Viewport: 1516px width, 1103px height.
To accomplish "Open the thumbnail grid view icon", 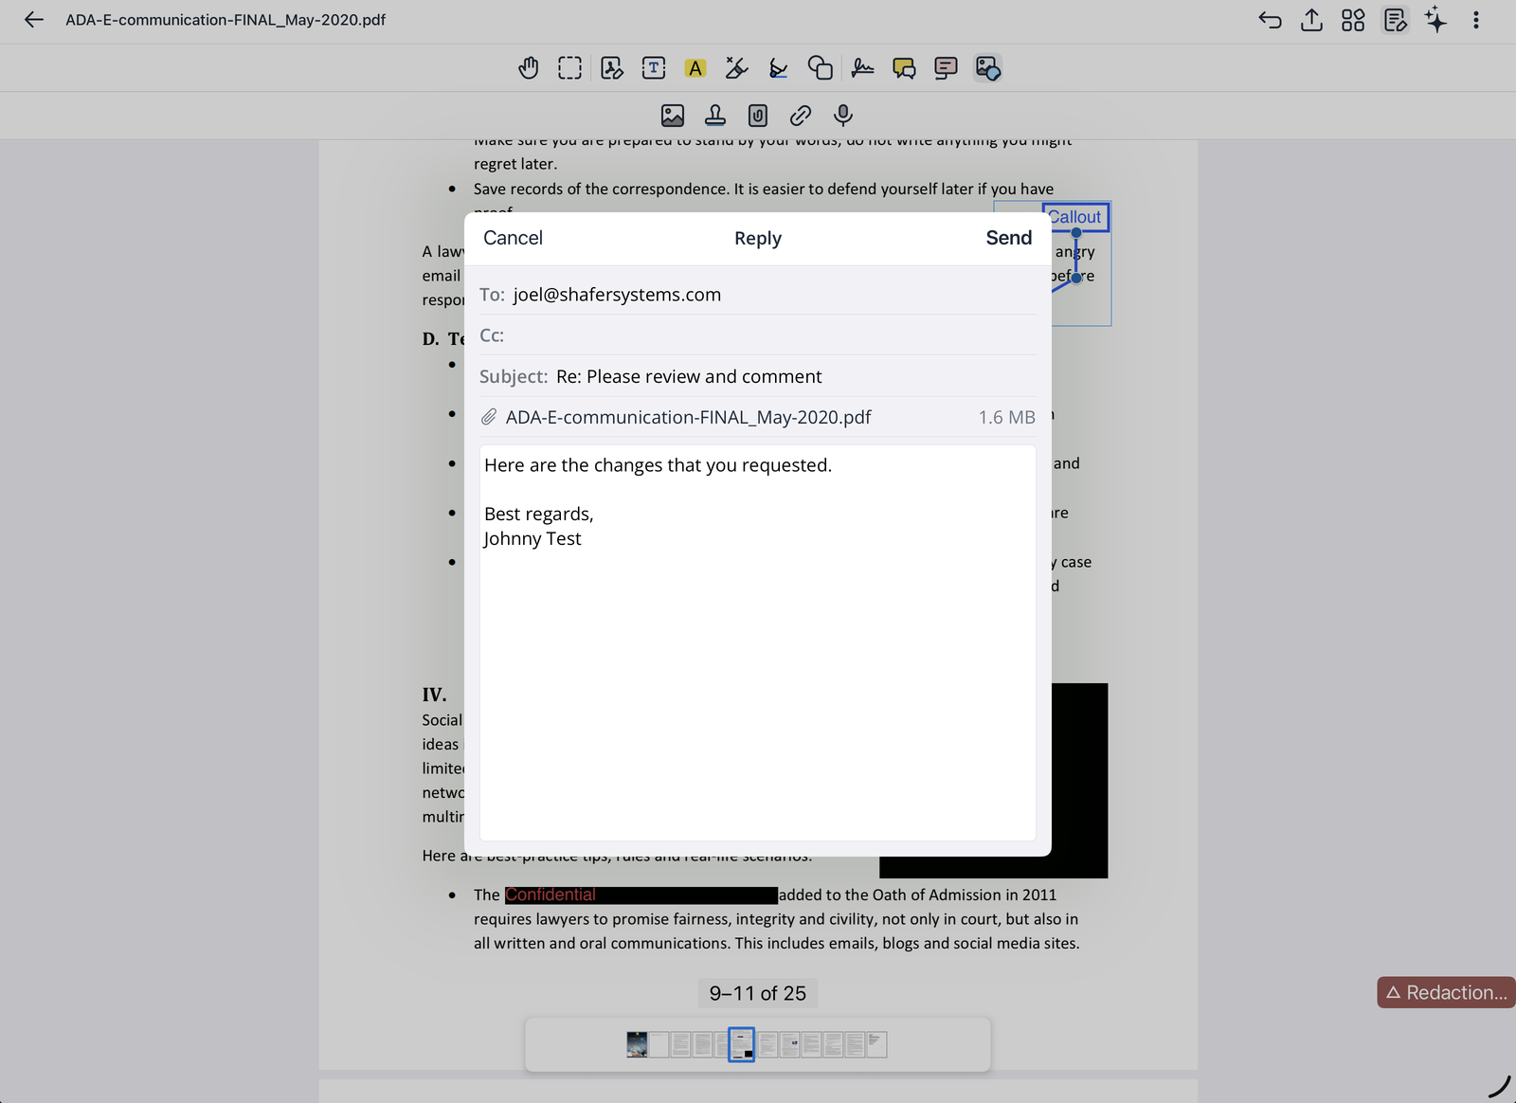I will click(x=1353, y=20).
